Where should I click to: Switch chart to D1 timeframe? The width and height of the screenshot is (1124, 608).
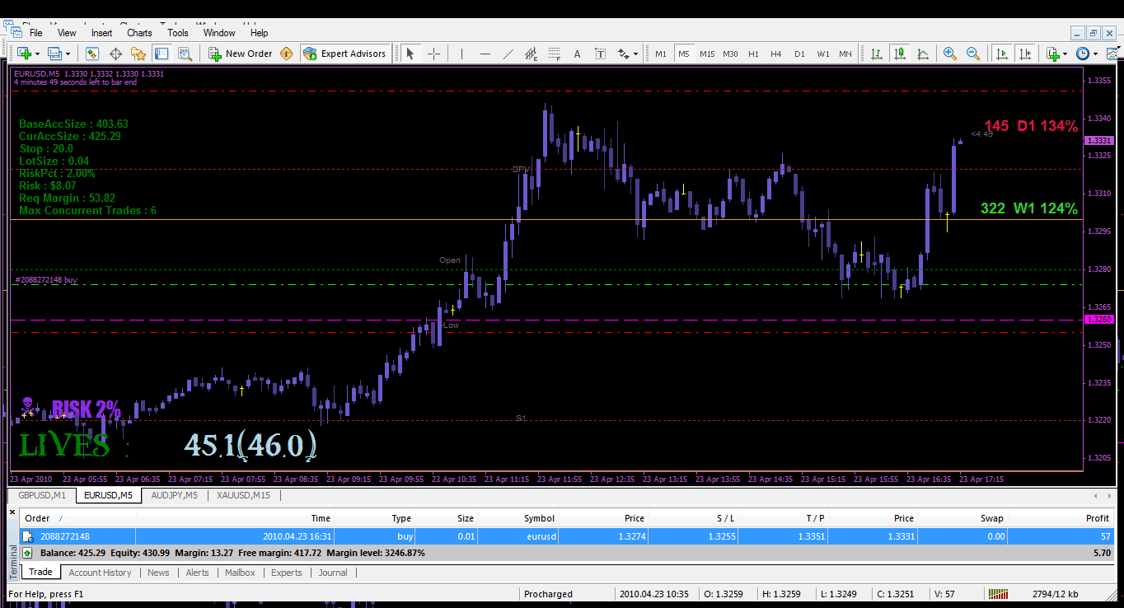(799, 54)
